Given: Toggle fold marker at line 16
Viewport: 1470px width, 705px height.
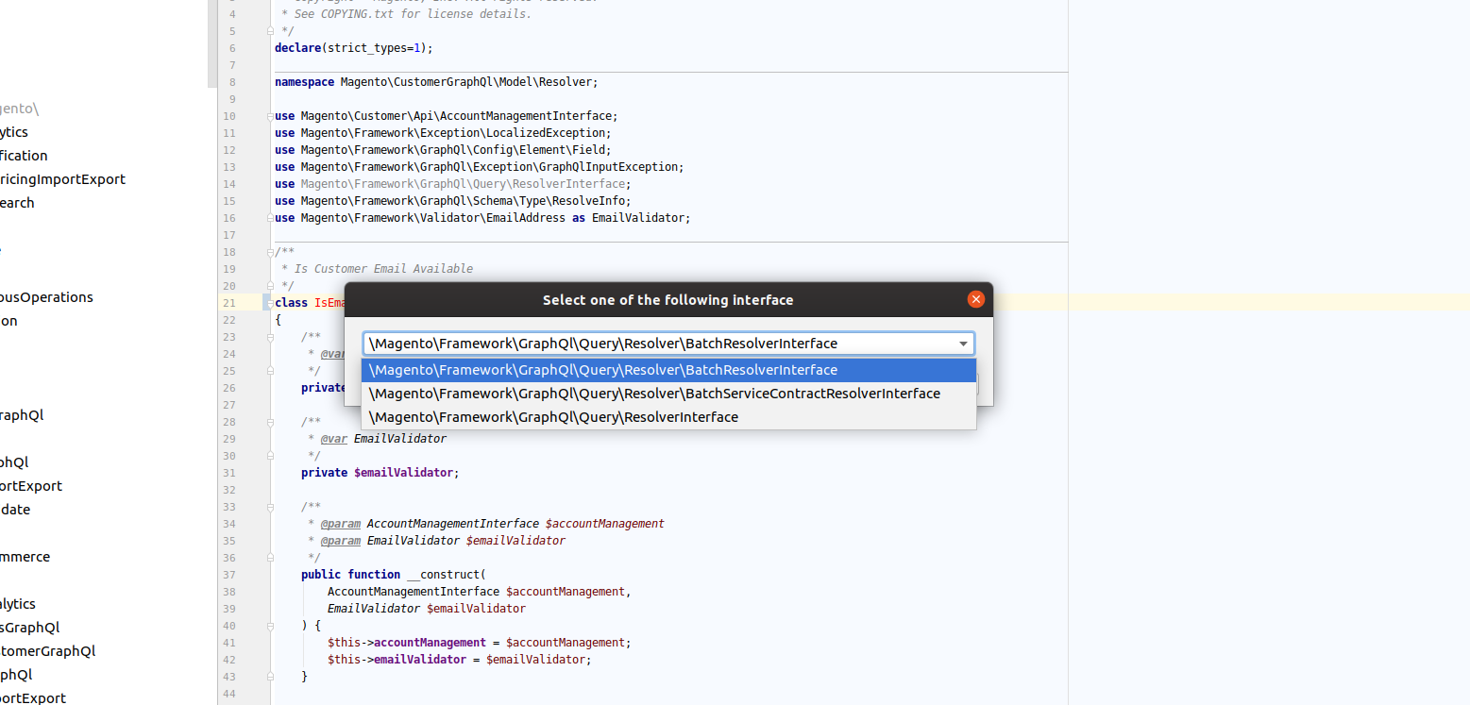Looking at the screenshot, I should 270,218.
